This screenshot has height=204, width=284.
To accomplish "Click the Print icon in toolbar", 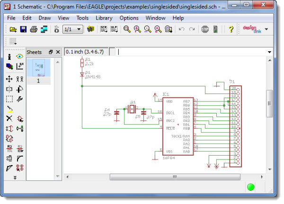I will click(x=34, y=29).
